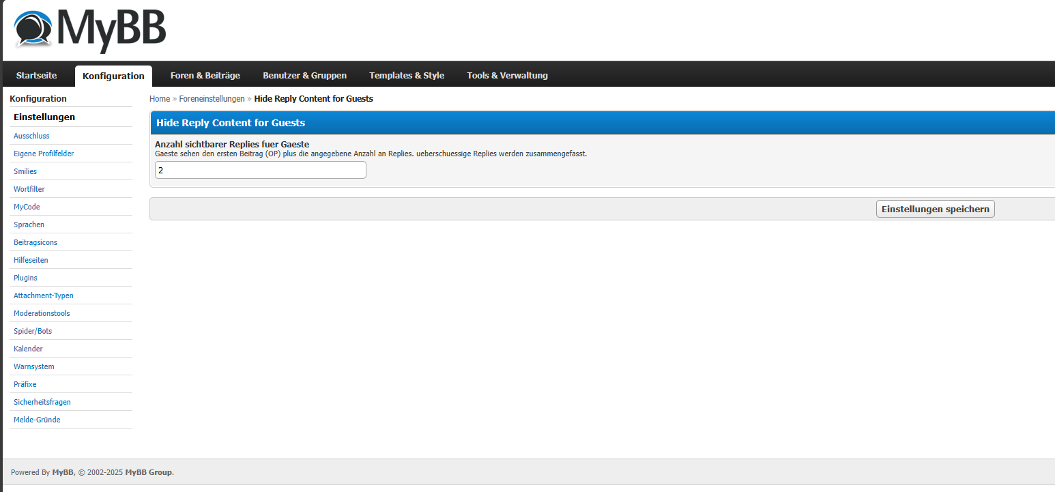
Task: Open the Startseite tab
Action: click(x=36, y=76)
